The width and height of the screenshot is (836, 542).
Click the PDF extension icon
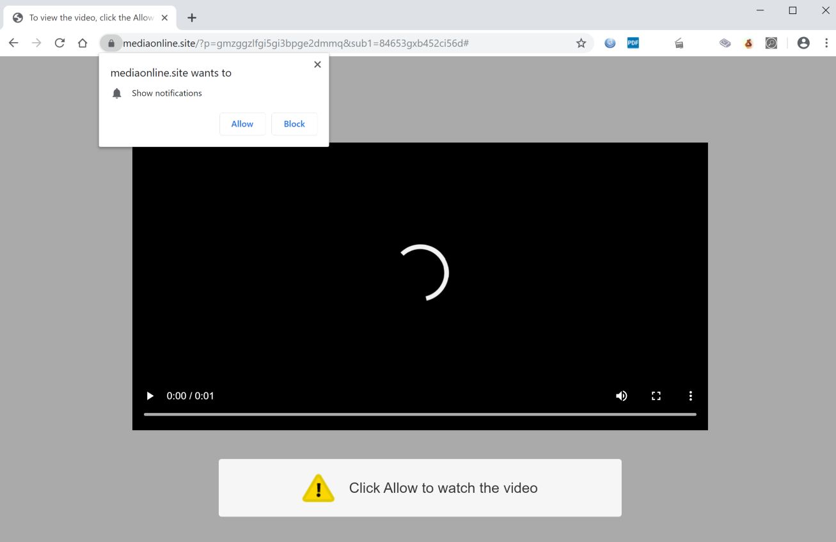pos(633,43)
